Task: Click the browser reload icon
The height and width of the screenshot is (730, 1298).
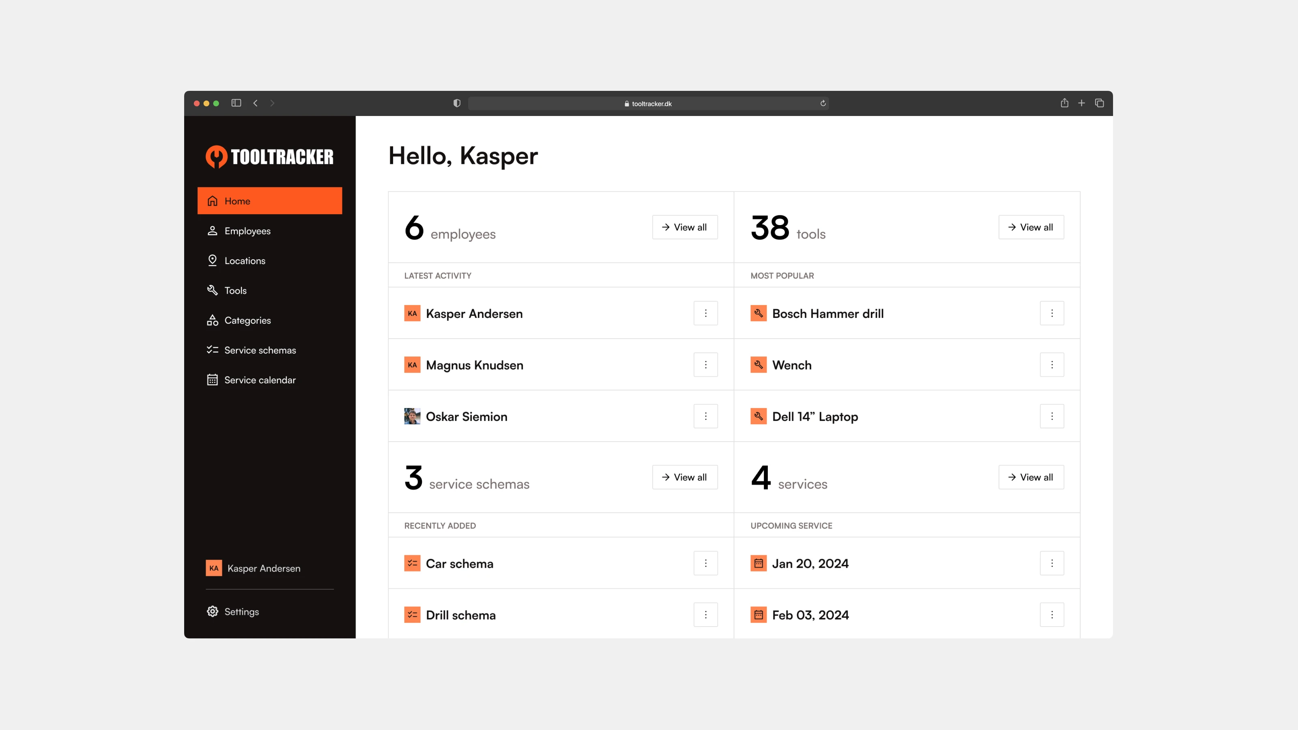Action: point(823,103)
